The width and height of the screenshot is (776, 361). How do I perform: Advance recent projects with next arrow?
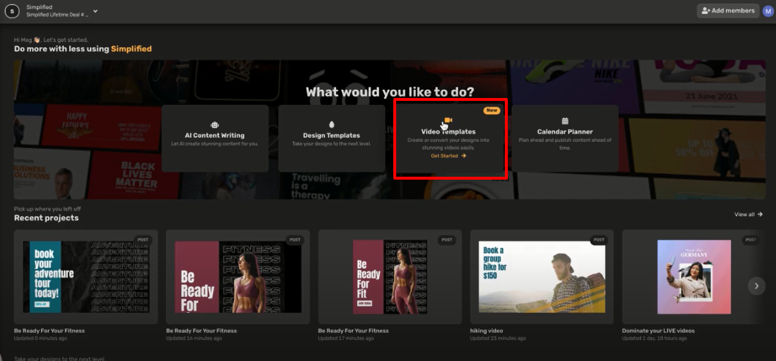(x=757, y=286)
